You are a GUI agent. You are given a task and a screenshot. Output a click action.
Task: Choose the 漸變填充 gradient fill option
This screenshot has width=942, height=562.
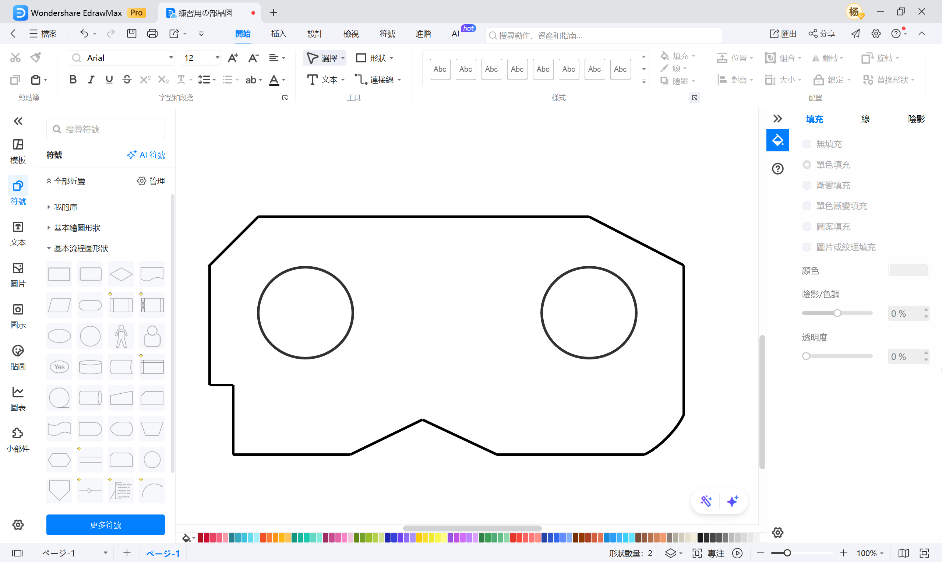coord(807,185)
